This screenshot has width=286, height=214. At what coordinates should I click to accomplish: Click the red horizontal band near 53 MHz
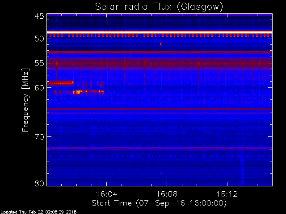coord(160,52)
